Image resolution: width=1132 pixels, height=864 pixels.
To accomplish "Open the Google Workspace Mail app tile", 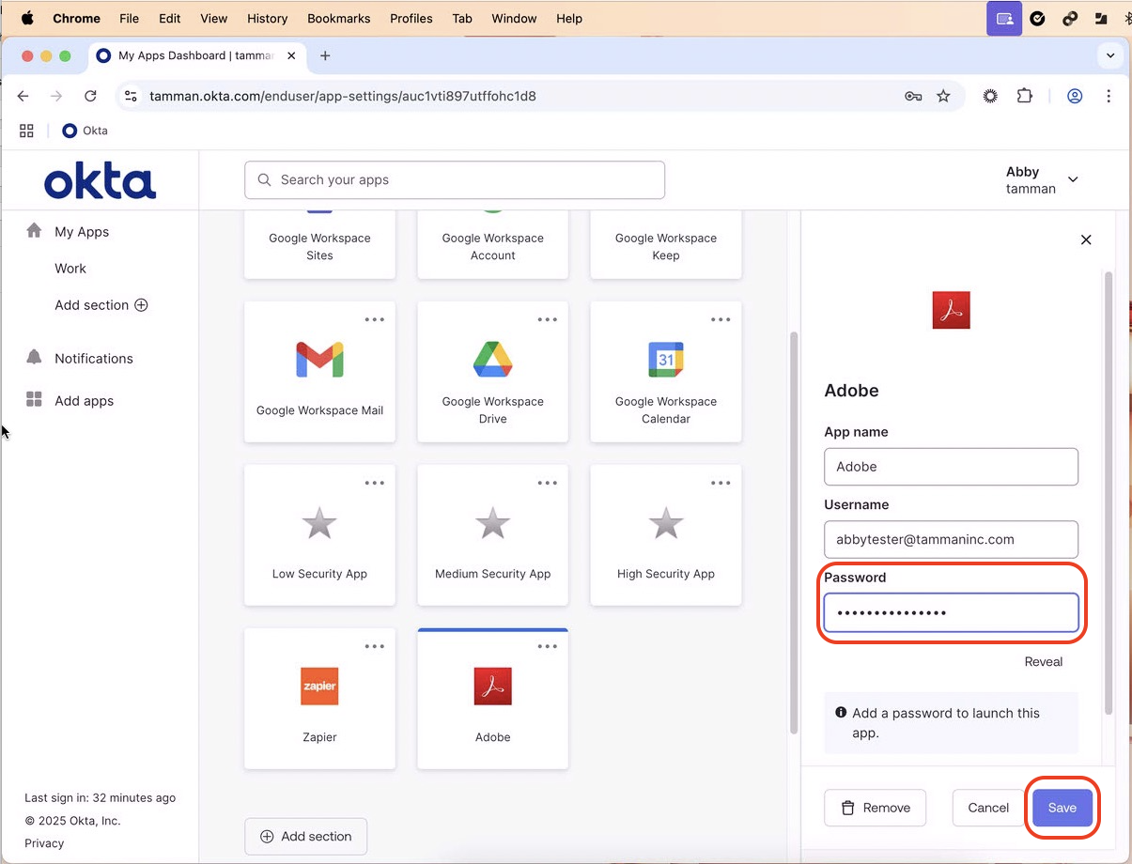I will [x=319, y=372].
